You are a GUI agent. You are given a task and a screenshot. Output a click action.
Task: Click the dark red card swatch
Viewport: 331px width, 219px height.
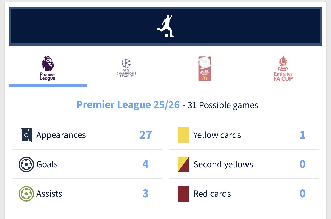[x=183, y=194]
